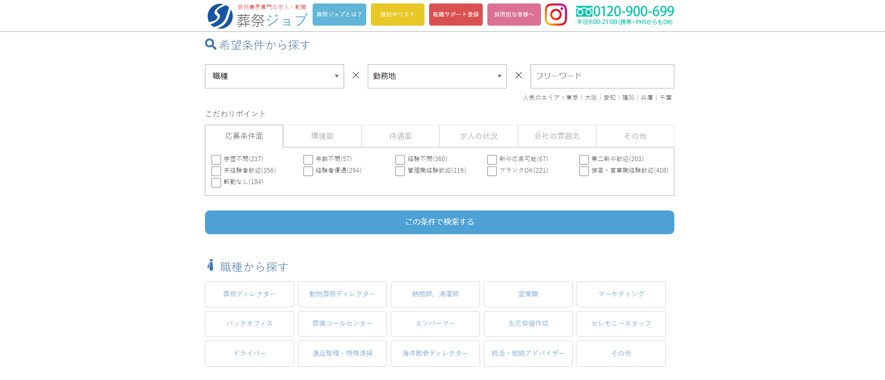Screen dimensions: 885x380
Task: Click the 転職サポート登録 button
Action: click(x=456, y=15)
